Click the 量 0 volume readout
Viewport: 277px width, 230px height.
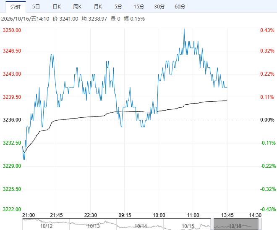click(115, 19)
